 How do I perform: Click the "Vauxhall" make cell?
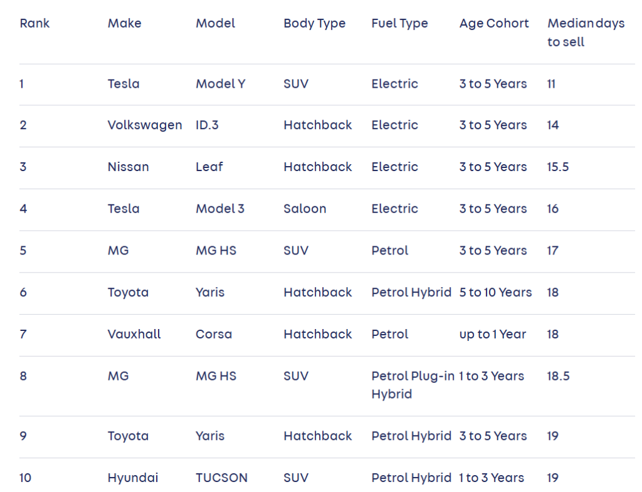coord(134,334)
